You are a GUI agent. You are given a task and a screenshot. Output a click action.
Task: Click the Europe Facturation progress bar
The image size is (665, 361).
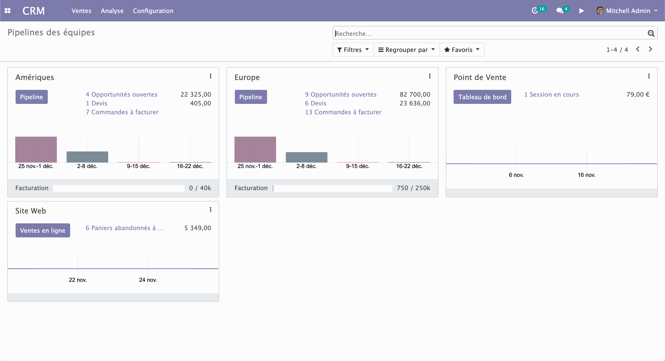332,188
